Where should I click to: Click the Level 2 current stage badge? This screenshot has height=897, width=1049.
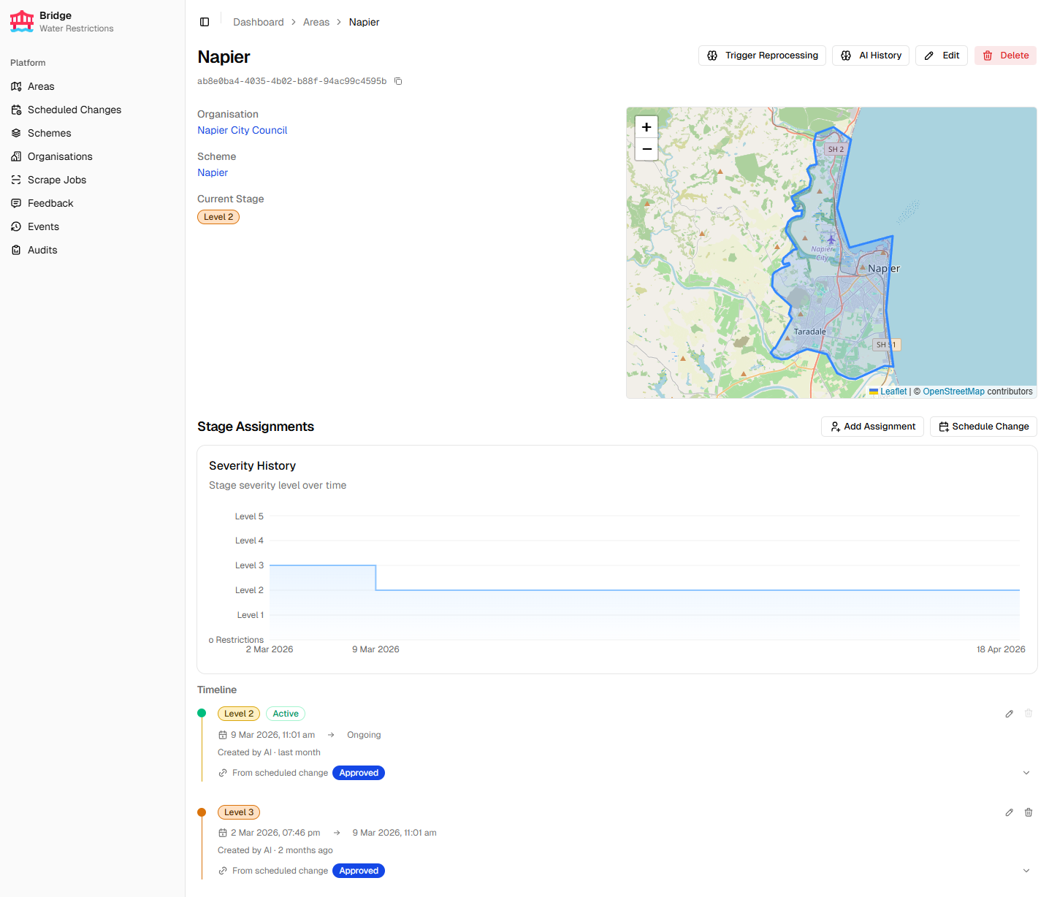tap(218, 217)
